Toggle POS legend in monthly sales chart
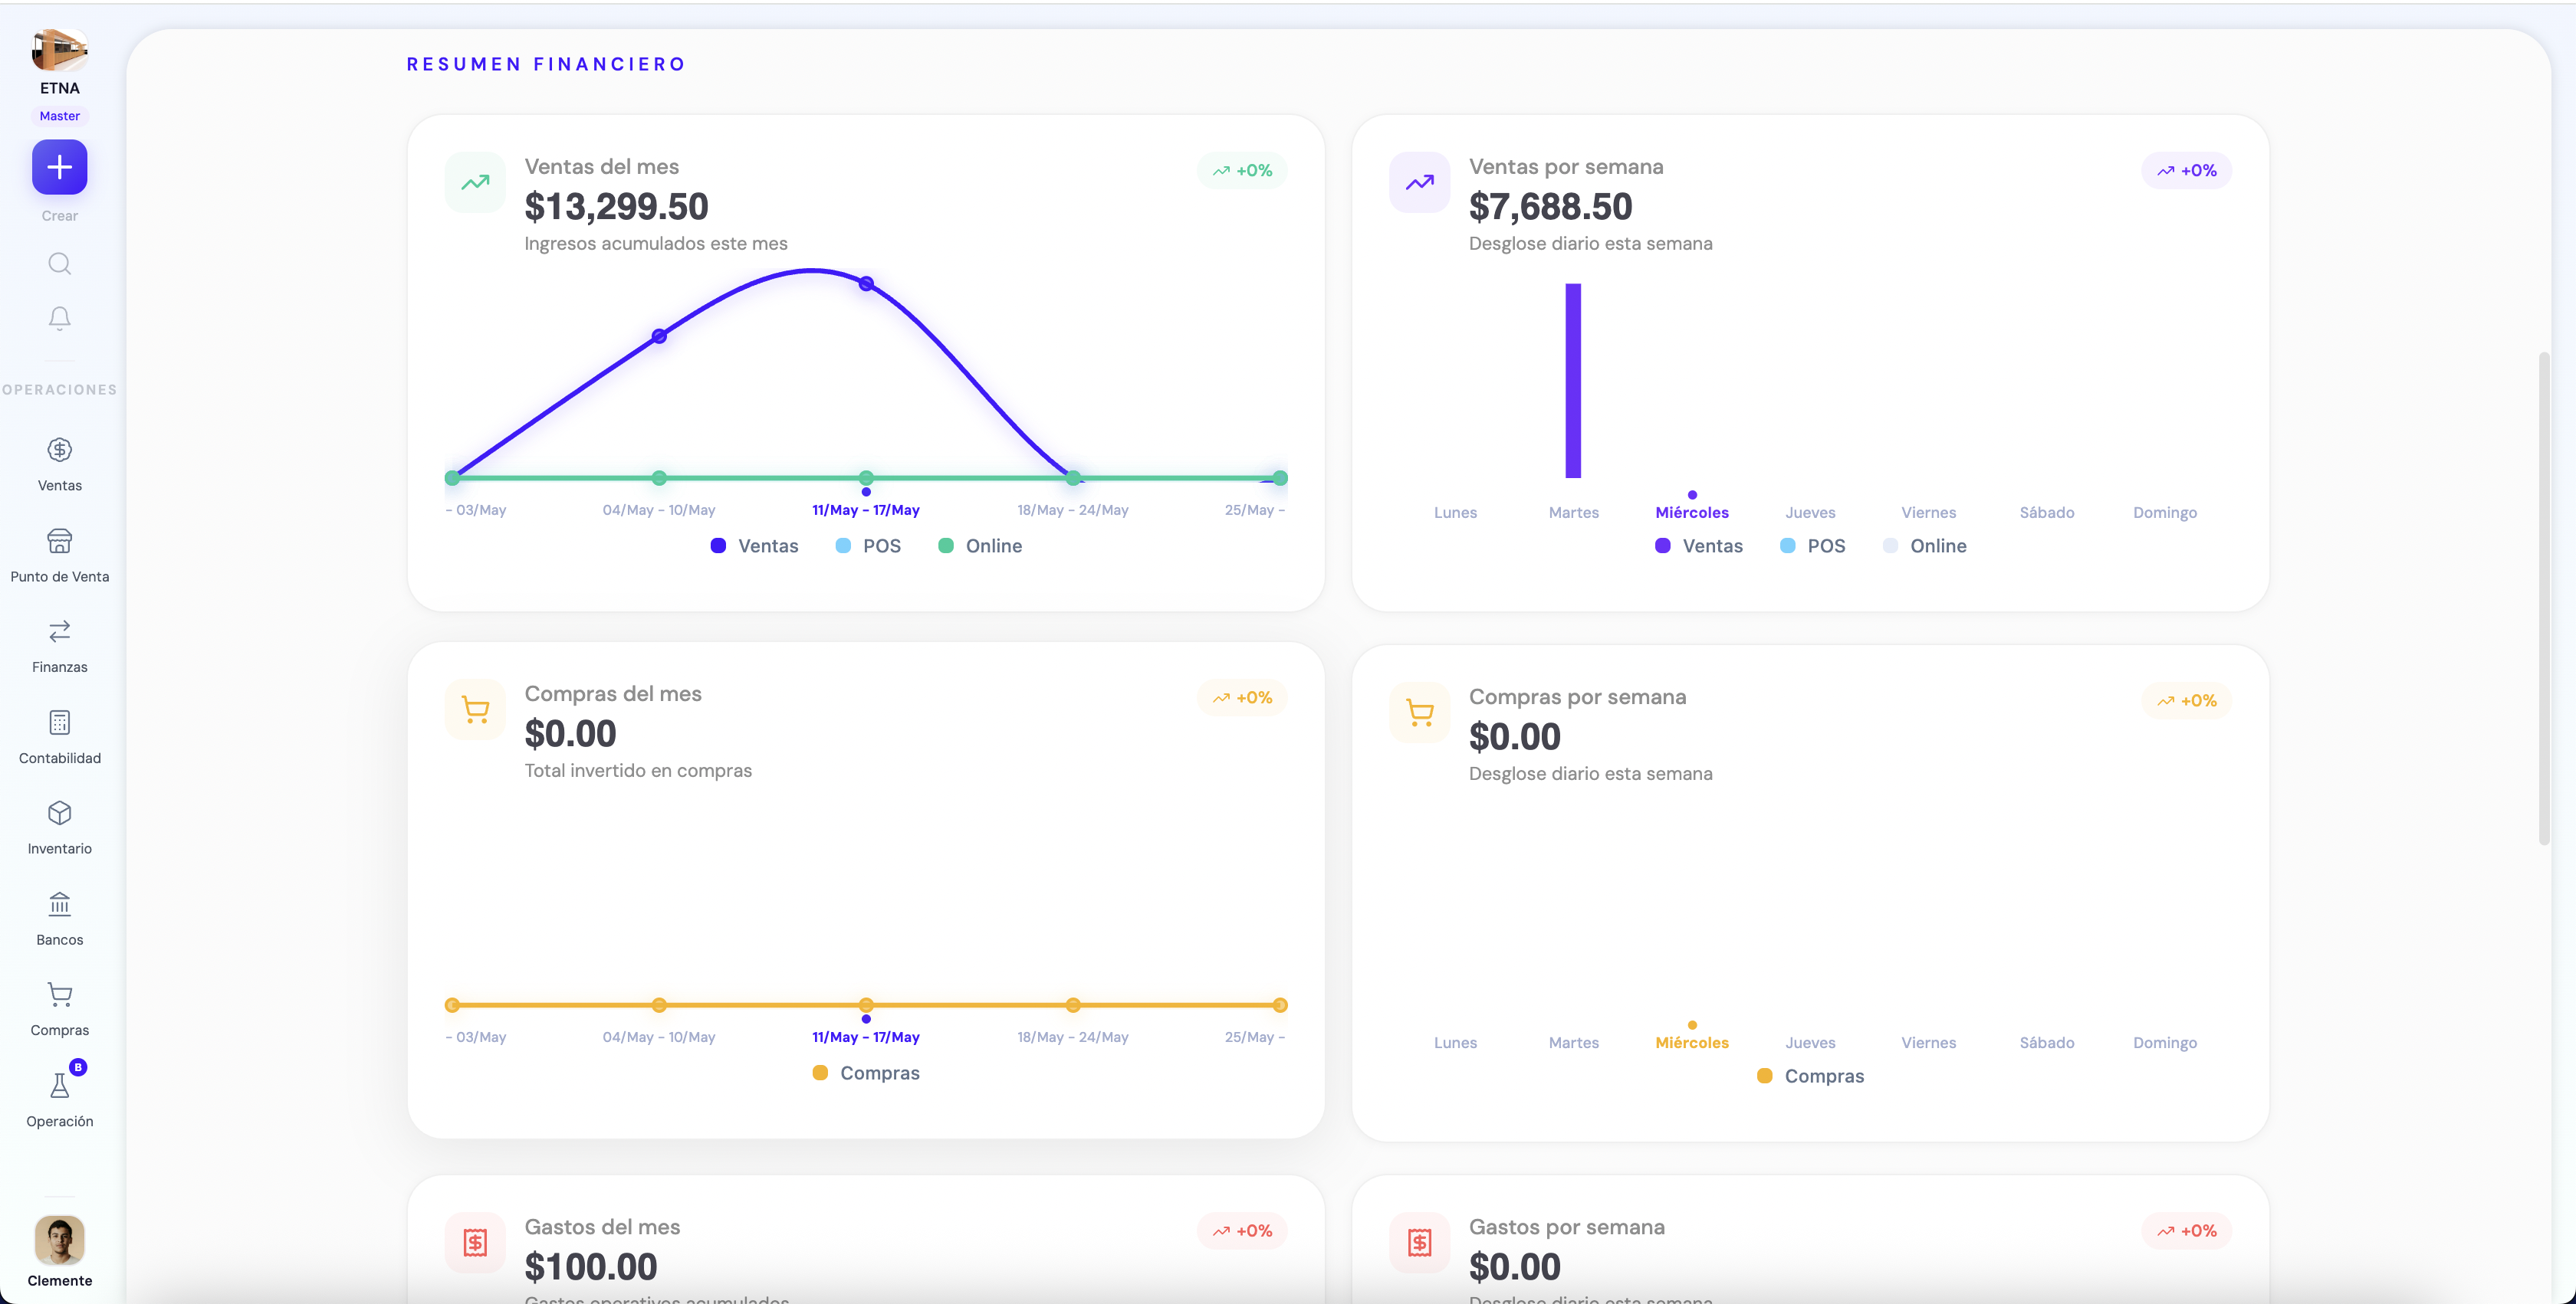 point(868,546)
